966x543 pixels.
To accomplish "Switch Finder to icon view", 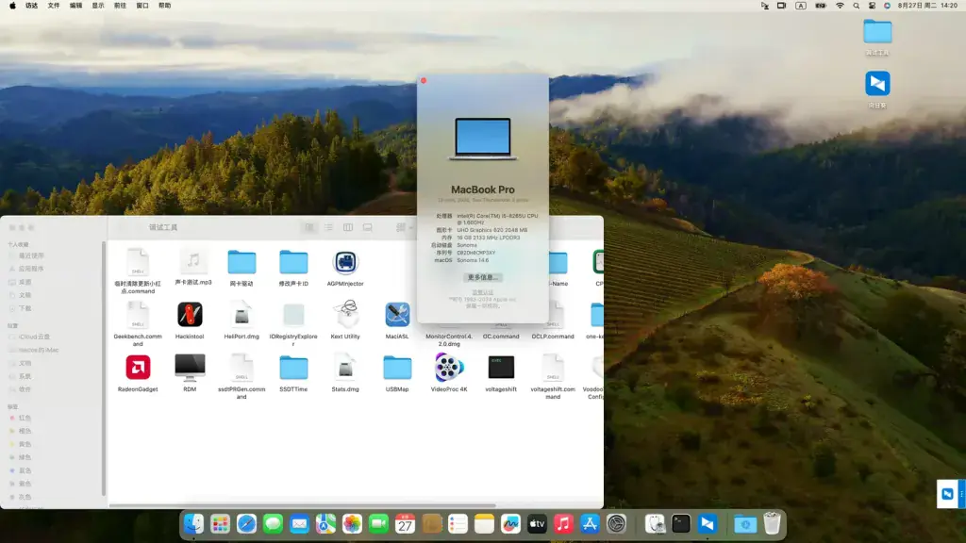I will tap(309, 227).
